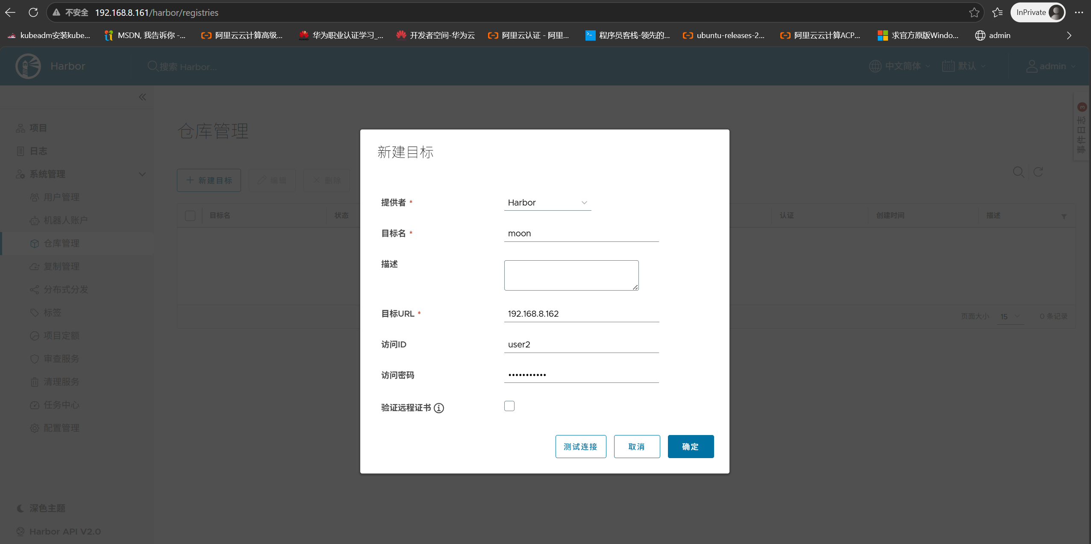The image size is (1091, 544).
Task: Open the admin bookmark
Action: (x=992, y=35)
